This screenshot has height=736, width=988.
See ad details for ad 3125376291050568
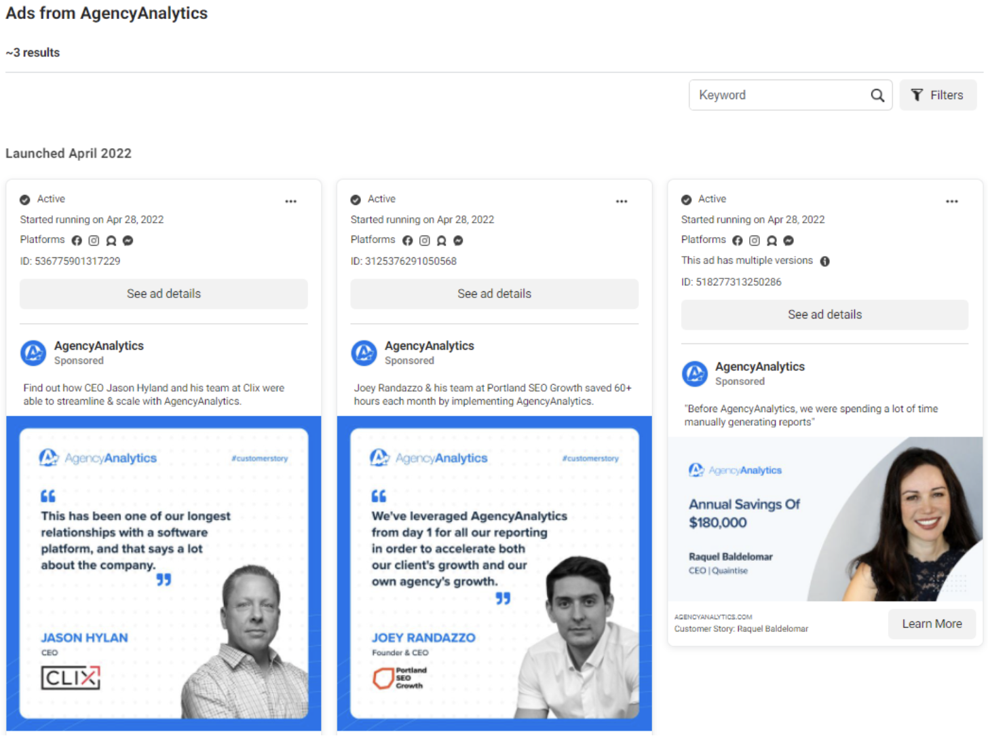pos(494,294)
